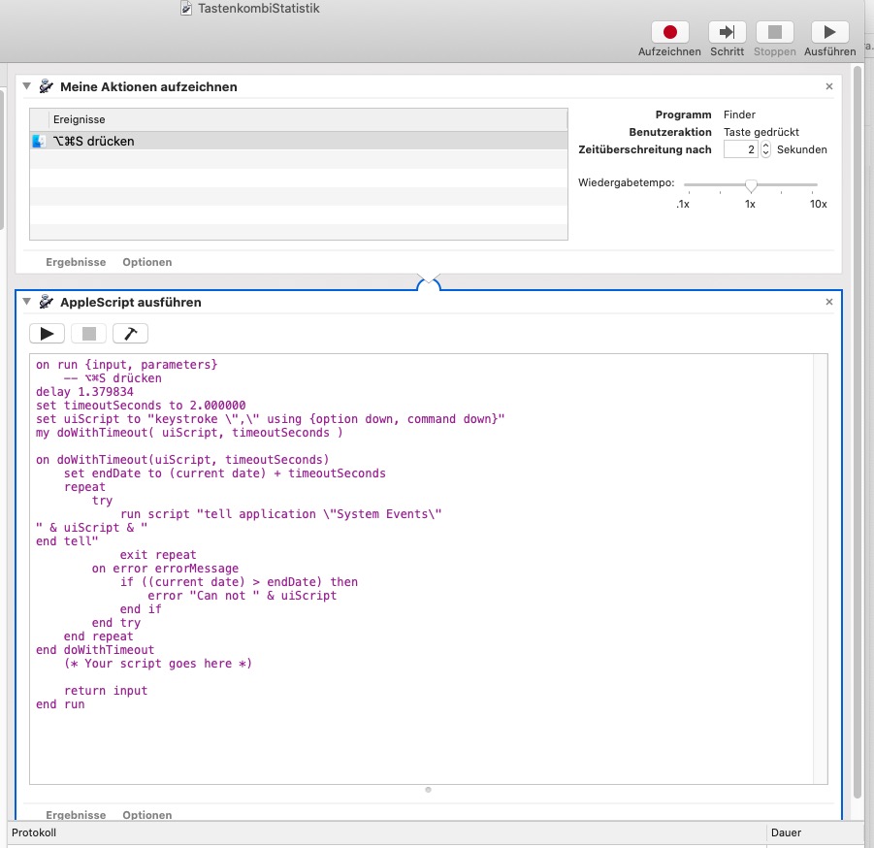Click the 'end doWithTimeout' script line
Image resolution: width=874 pixels, height=848 pixels.
click(x=95, y=649)
